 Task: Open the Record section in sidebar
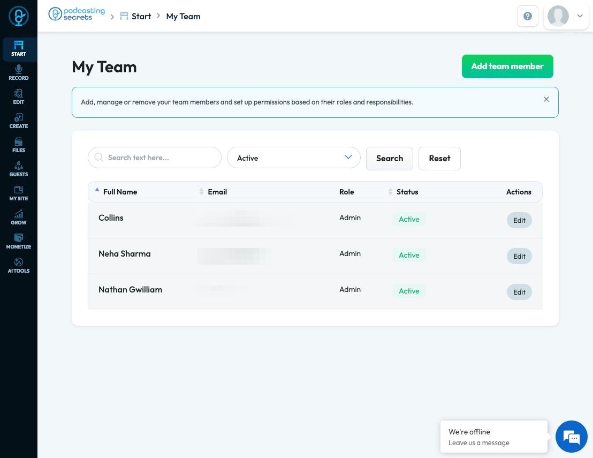[19, 73]
